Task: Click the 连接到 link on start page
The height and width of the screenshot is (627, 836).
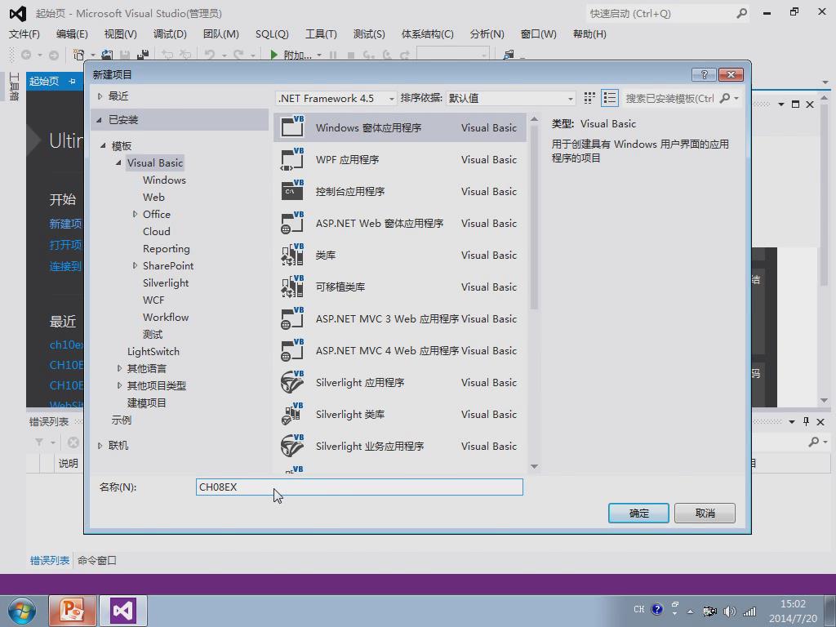Action: tap(65, 266)
